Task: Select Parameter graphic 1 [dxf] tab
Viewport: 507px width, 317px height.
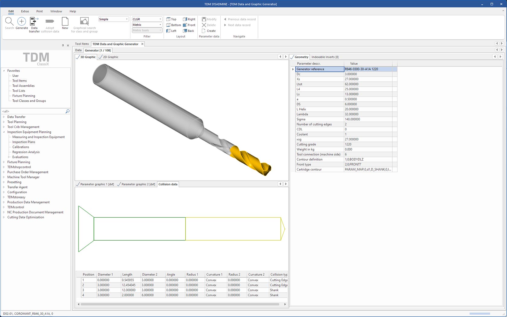Action: coord(95,184)
